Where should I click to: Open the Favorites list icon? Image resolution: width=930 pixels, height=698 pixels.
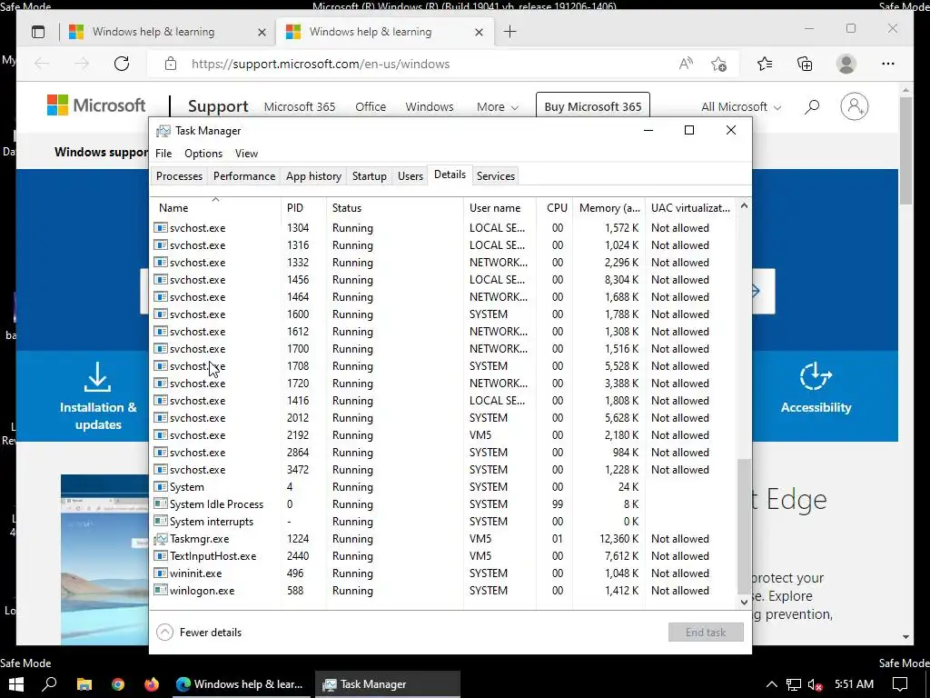(765, 64)
